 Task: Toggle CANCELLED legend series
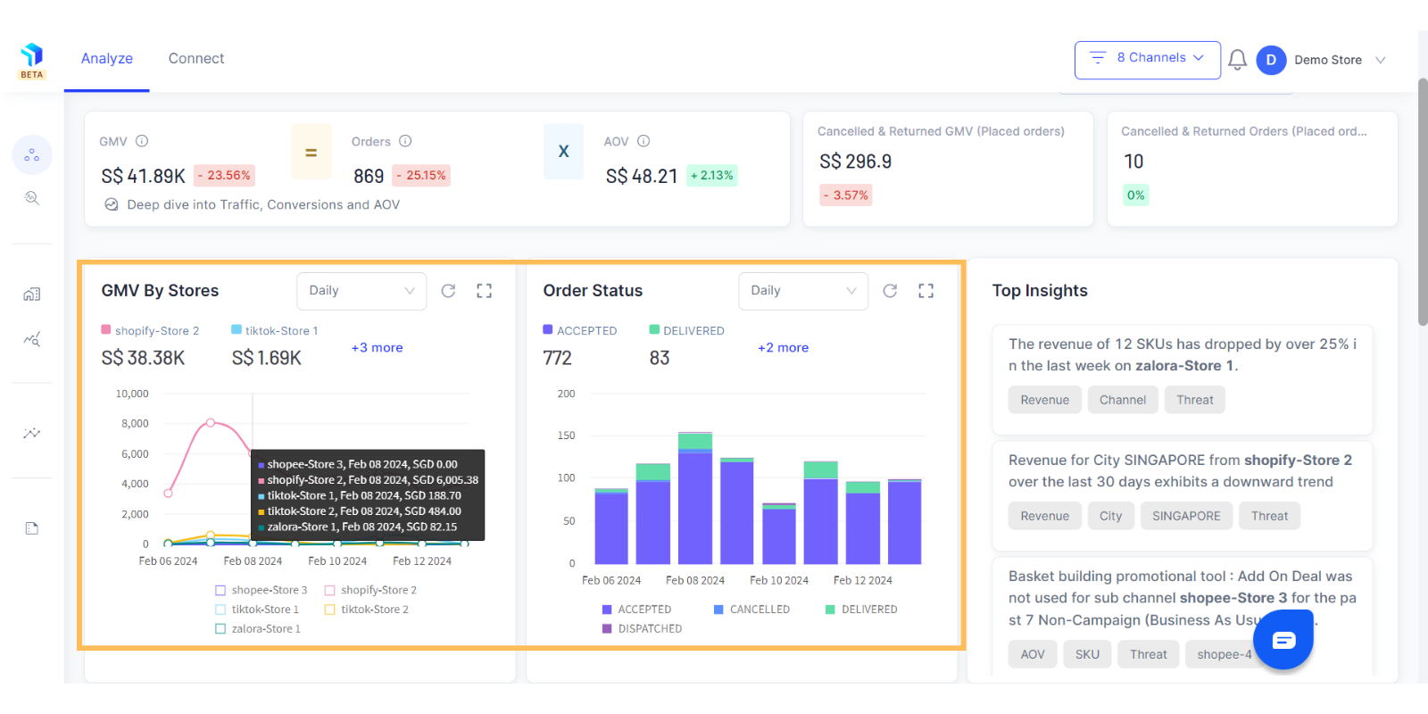pos(751,610)
